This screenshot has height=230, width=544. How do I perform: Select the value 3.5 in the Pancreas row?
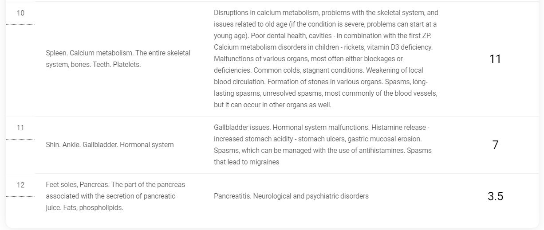click(495, 196)
